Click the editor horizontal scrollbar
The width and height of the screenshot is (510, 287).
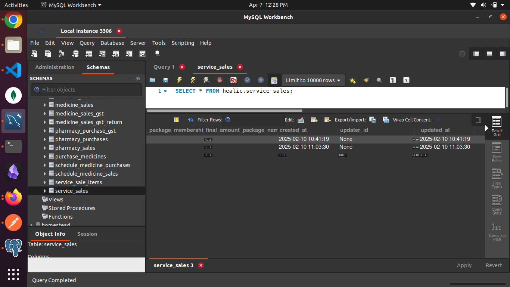pos(224,111)
